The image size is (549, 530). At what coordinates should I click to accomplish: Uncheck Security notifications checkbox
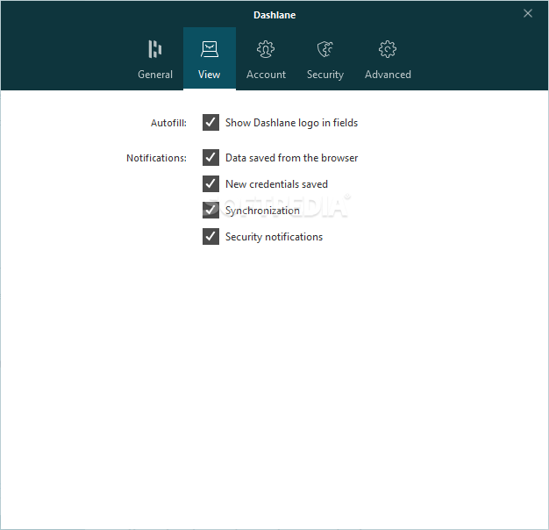(x=210, y=236)
